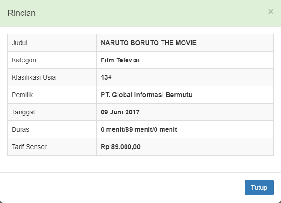Image resolution: width=281 pixels, height=203 pixels.
Task: Select the Judul row label
Action: (x=20, y=43)
